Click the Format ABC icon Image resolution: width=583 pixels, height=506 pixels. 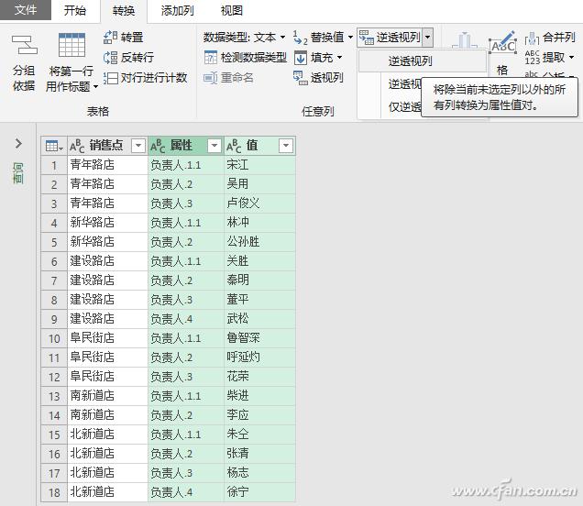[502, 44]
